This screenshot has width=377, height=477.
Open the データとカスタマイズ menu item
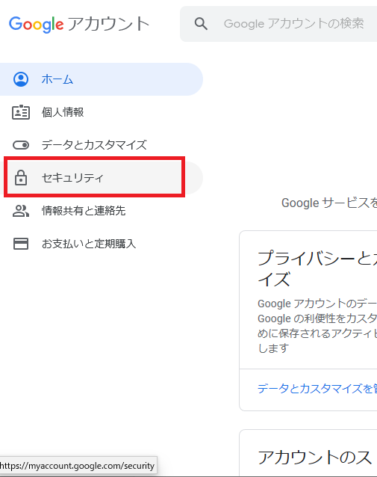102,145
